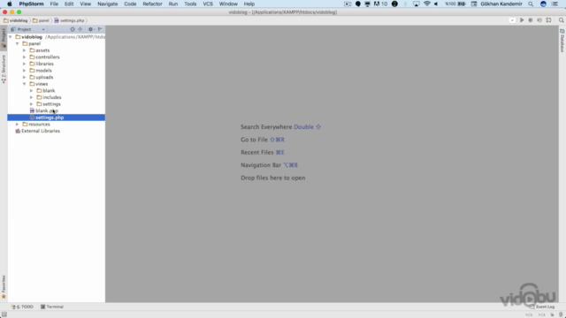
Task: Open the PhpStorm application menu
Action: (31, 4)
